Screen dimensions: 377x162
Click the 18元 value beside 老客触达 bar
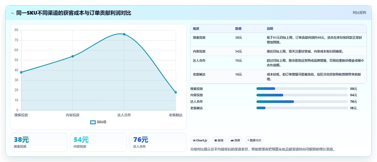[353, 108]
